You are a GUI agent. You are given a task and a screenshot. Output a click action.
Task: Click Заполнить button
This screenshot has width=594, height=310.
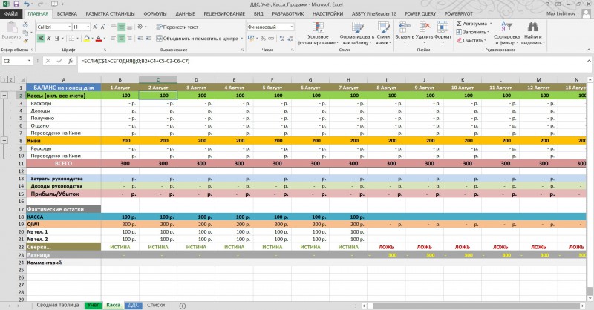[x=473, y=32]
